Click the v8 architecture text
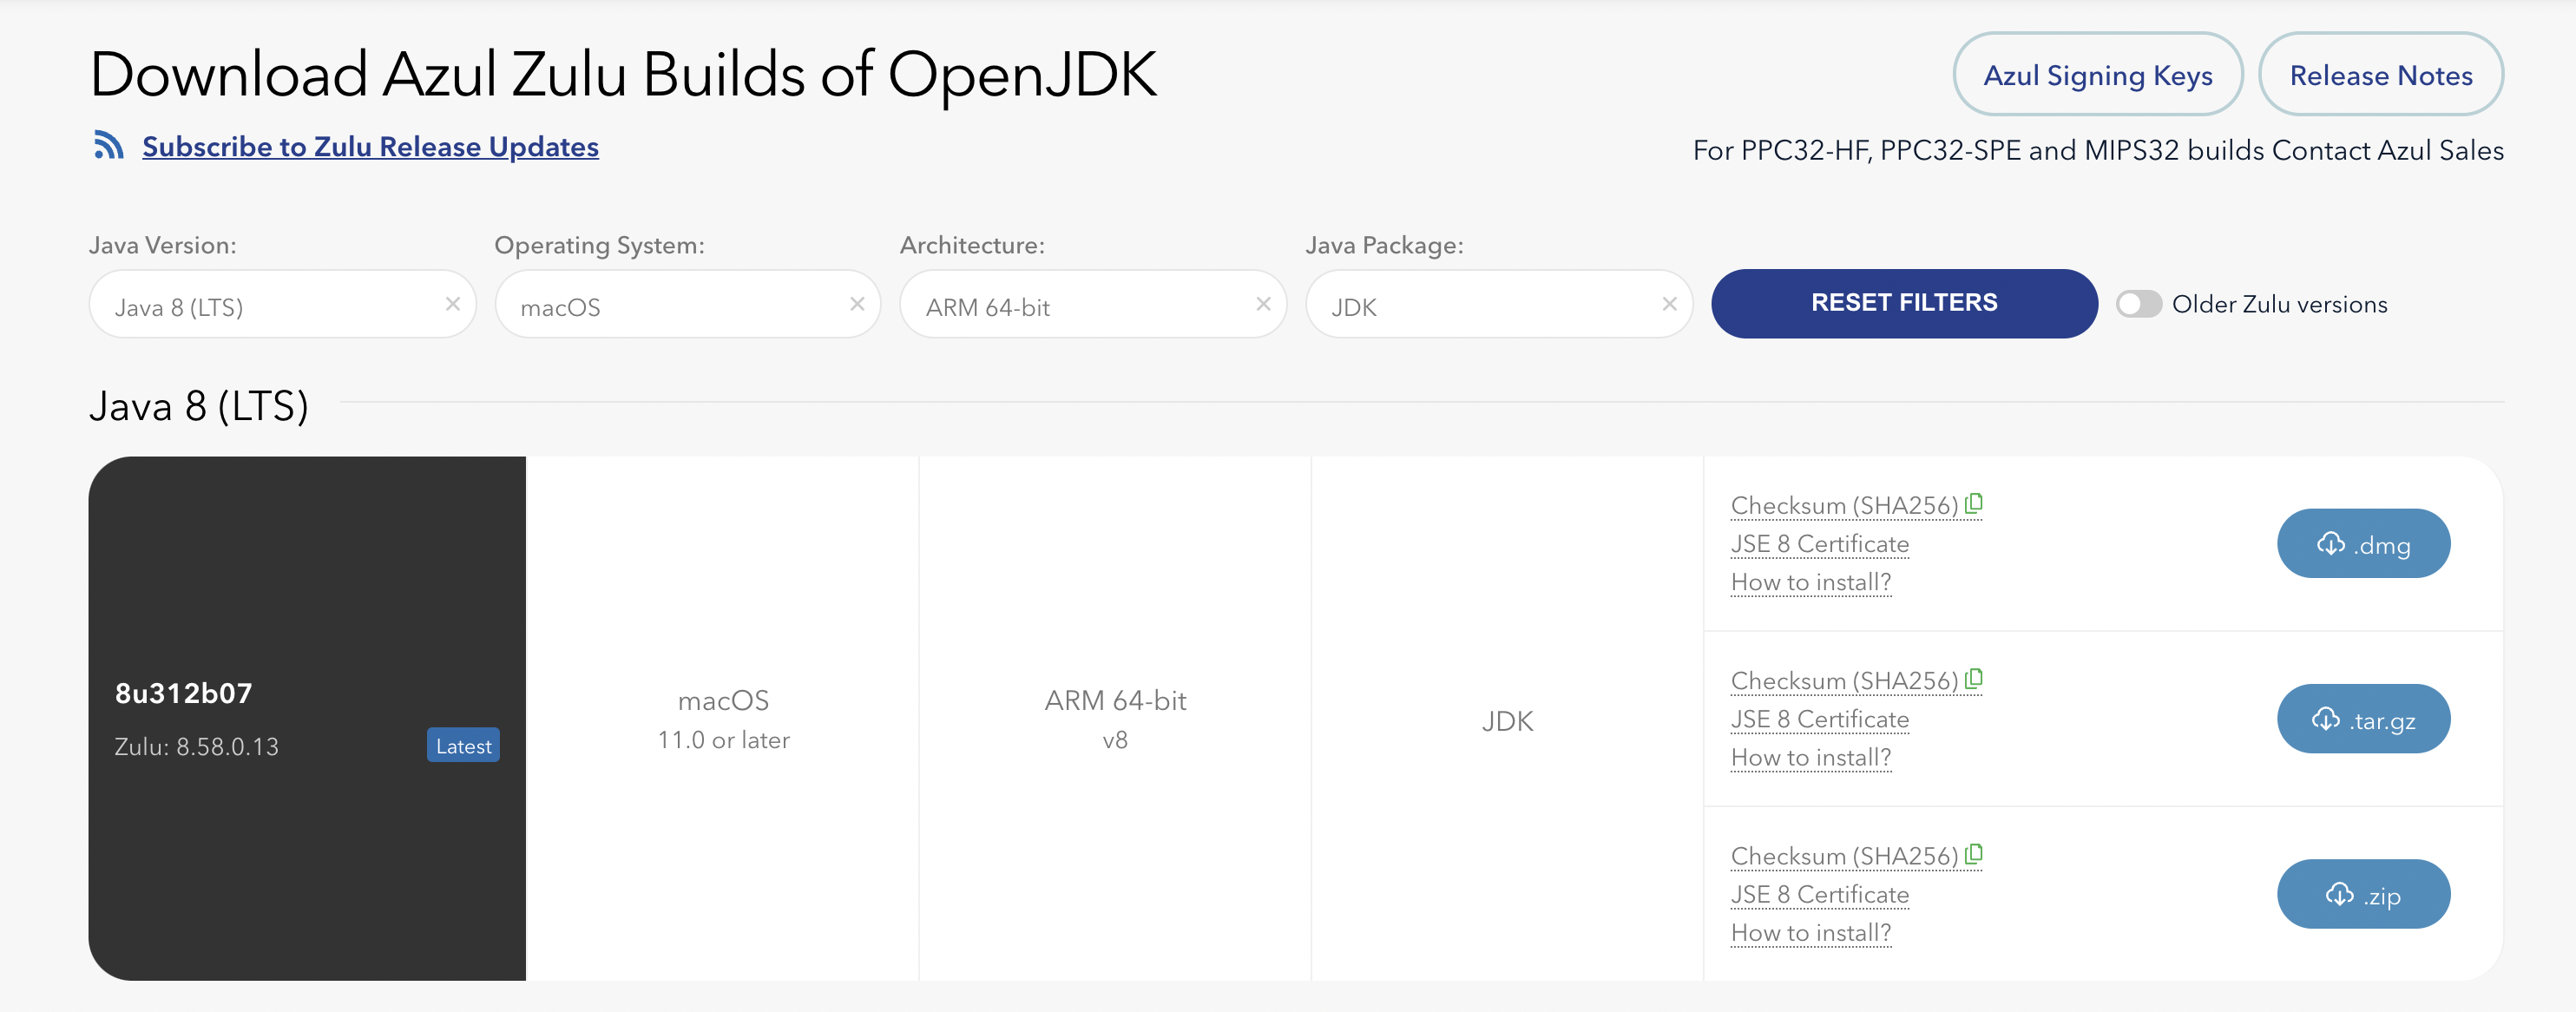 pyautogui.click(x=1115, y=740)
